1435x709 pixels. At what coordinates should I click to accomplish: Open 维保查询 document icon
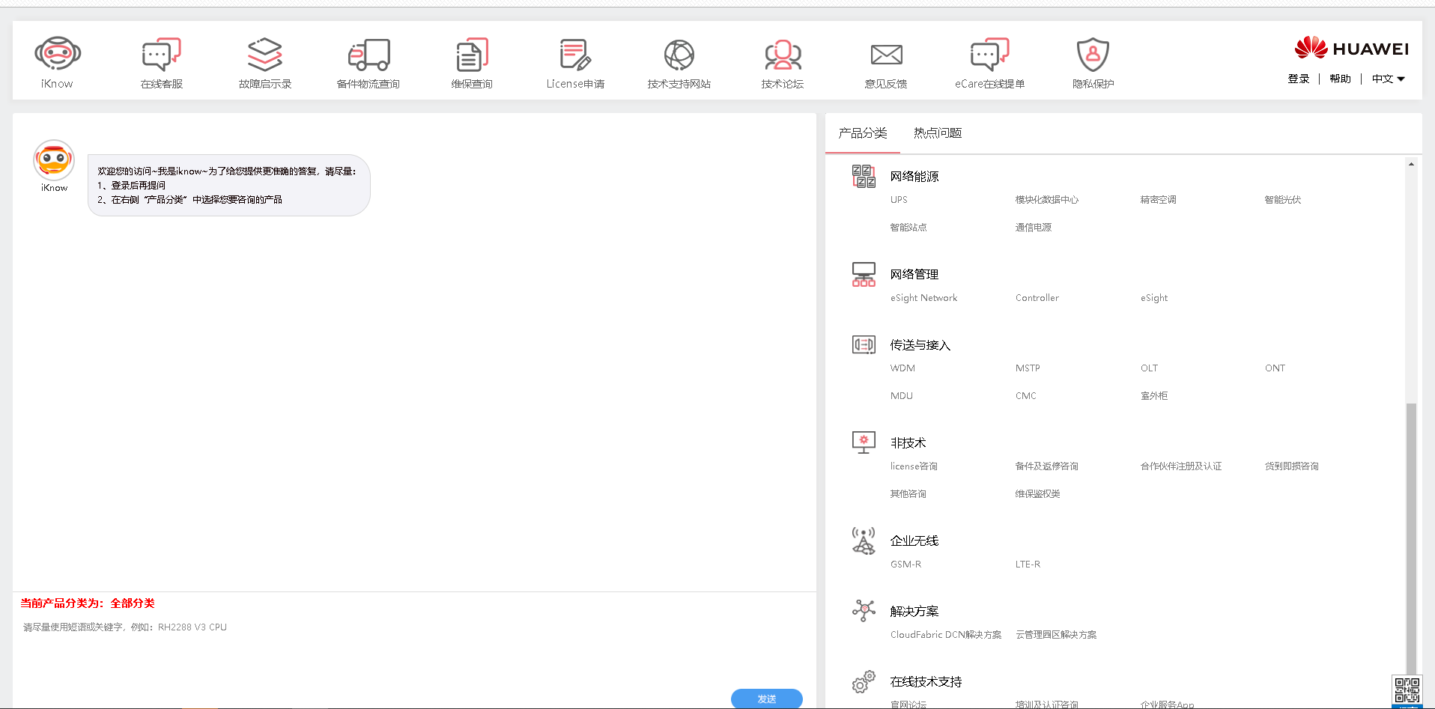click(472, 54)
